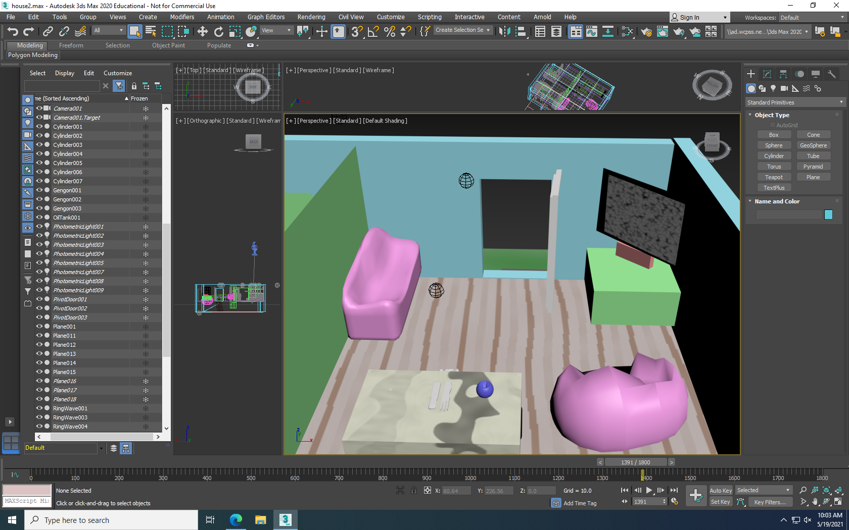Click the Play Animation button

point(649,490)
